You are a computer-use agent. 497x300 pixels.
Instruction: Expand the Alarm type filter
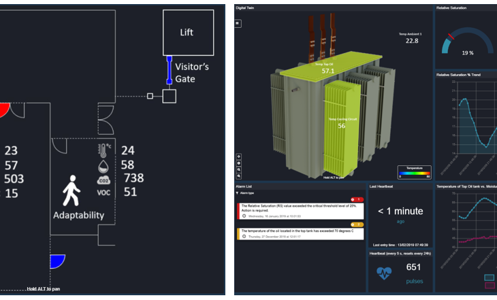click(248, 193)
